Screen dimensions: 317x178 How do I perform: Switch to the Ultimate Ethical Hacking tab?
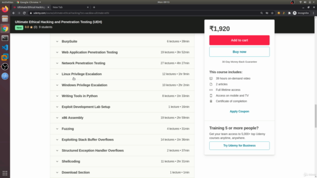[31, 7]
